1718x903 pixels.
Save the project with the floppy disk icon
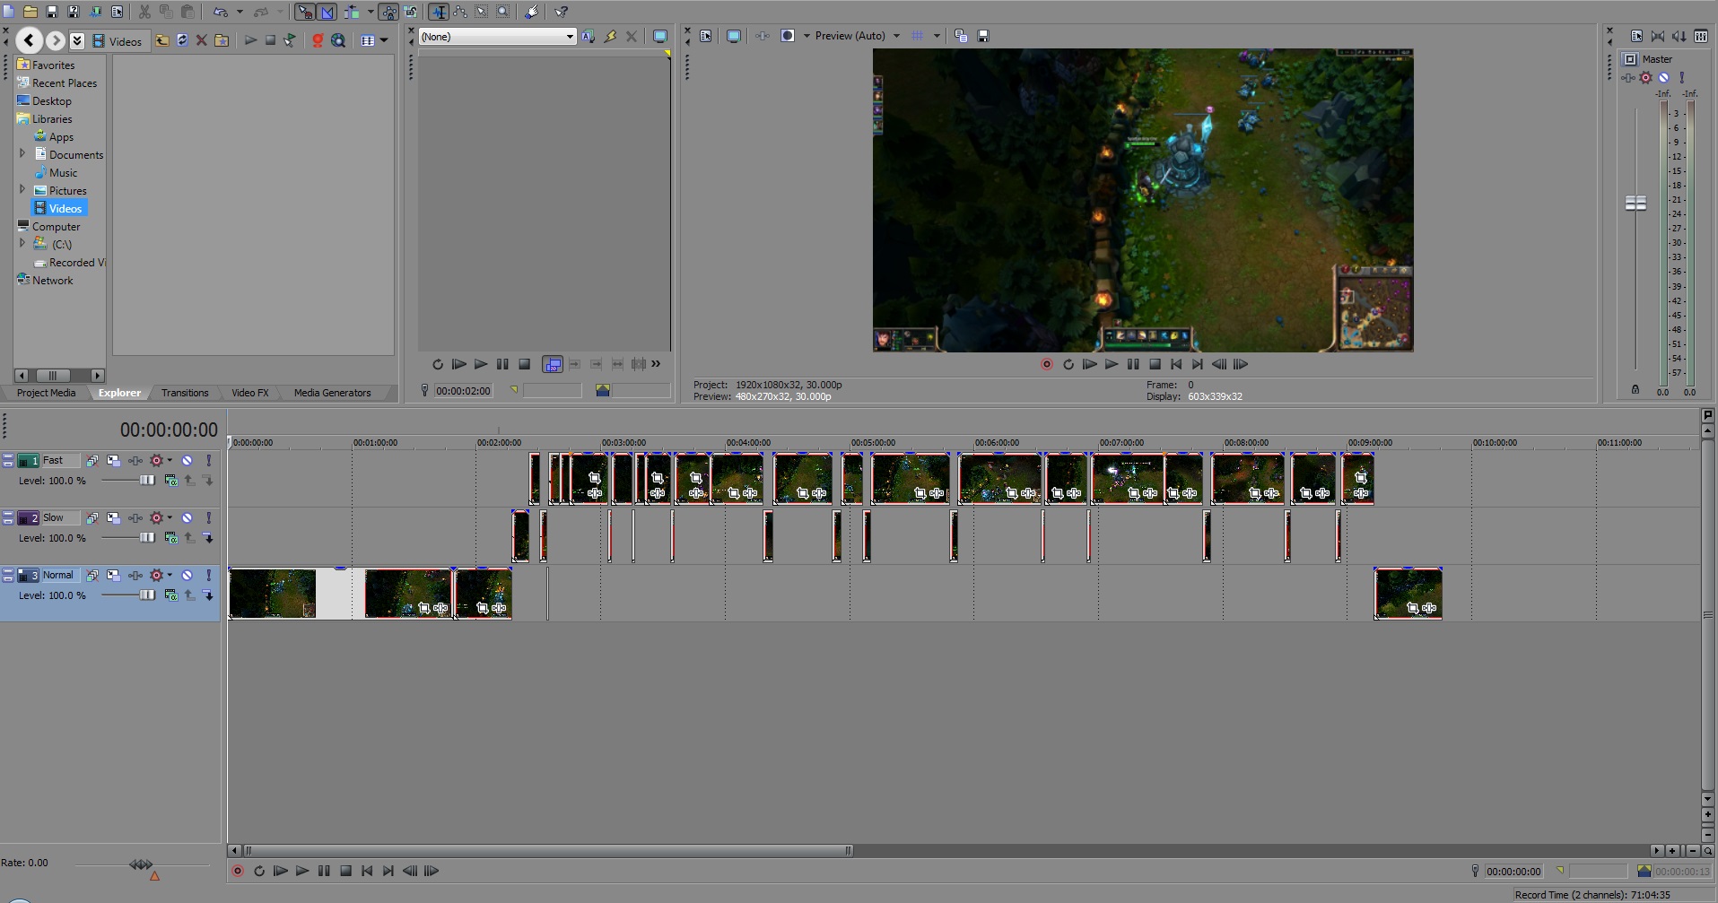(x=52, y=12)
